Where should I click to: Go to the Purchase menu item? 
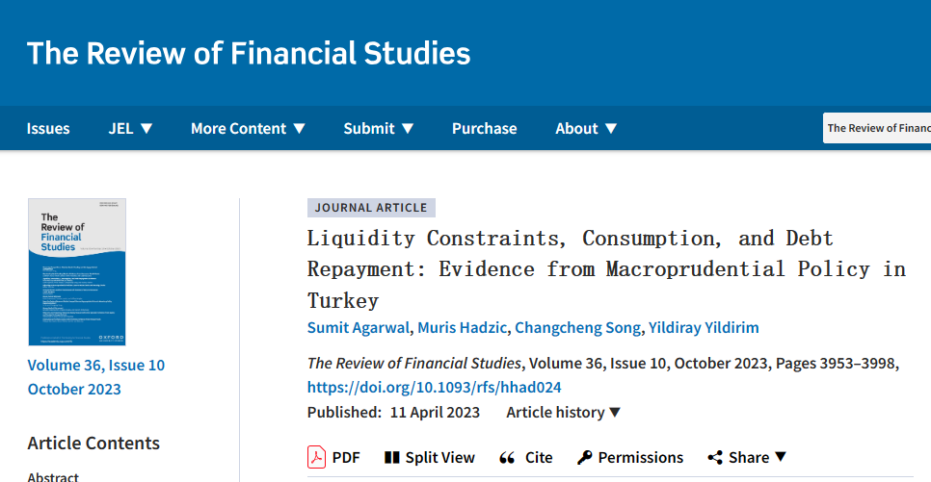(x=484, y=128)
